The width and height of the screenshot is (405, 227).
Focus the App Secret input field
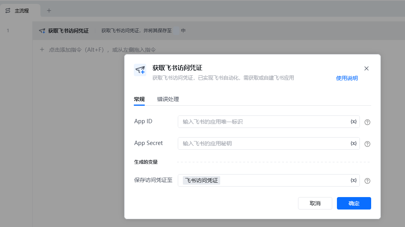(x=268, y=143)
